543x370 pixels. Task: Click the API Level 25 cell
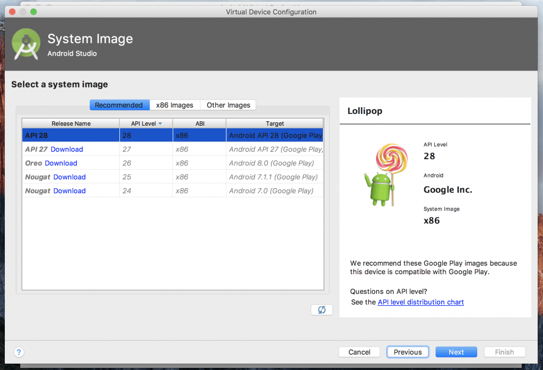pyautogui.click(x=146, y=177)
